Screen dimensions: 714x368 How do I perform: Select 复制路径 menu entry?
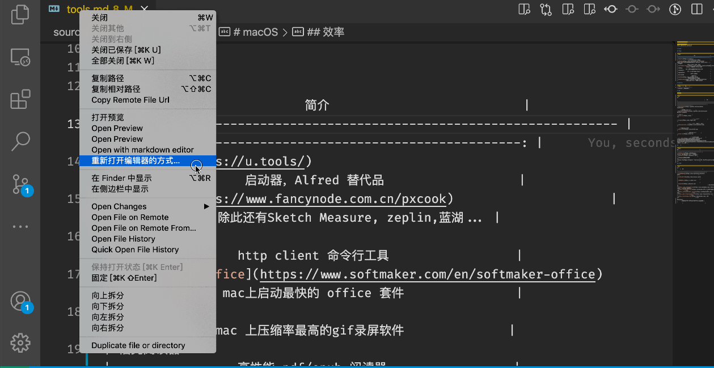147,78
